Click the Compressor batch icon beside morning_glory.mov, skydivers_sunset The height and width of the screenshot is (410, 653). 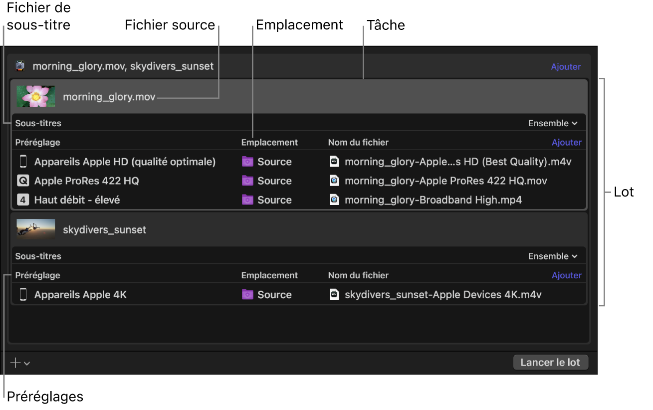click(x=20, y=66)
